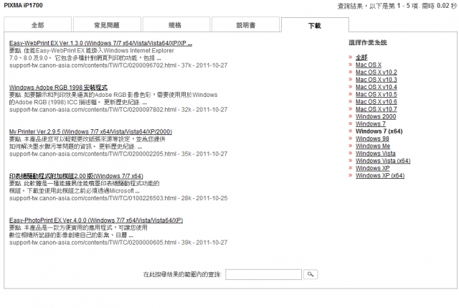This screenshot has width=459, height=308.
Task: Filter by Windows Me
Action: (373, 146)
